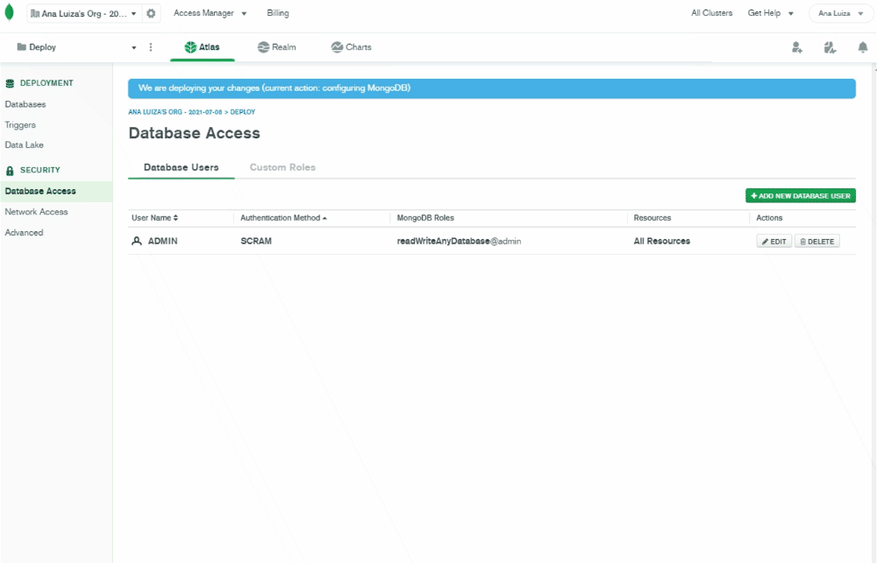Sort by the User Name column

point(154,218)
